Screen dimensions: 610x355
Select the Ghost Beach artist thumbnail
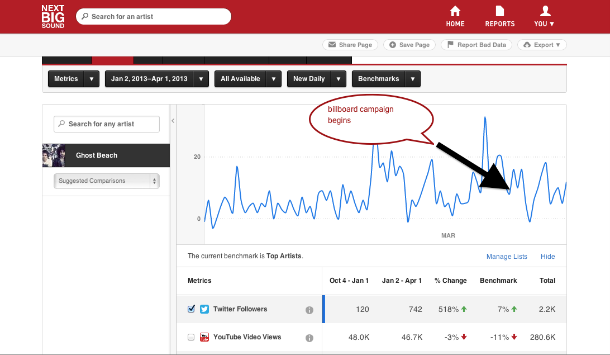point(54,155)
